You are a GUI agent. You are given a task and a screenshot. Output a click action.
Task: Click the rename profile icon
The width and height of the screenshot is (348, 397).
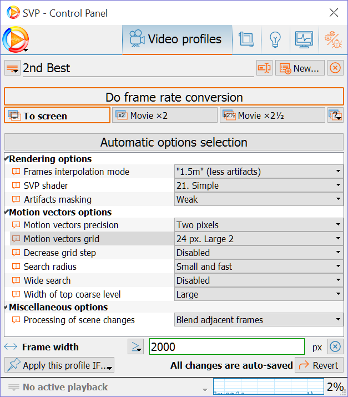264,68
